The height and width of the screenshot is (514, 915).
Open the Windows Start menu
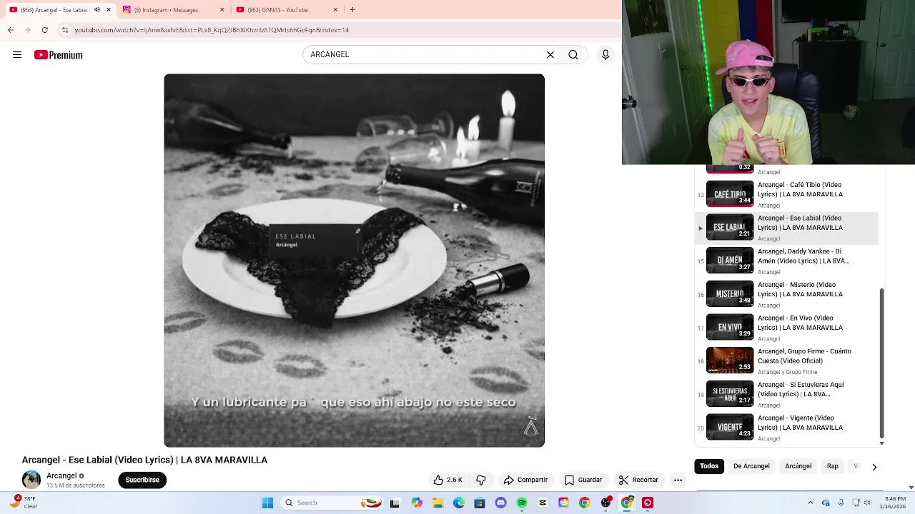pyautogui.click(x=267, y=503)
